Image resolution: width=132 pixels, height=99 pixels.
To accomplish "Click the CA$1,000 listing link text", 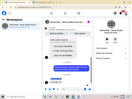I will pos(62,30).
